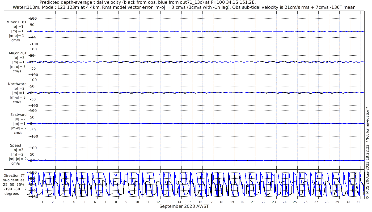
Task: Click day '12' on the date axis
Action: click(158, 202)
